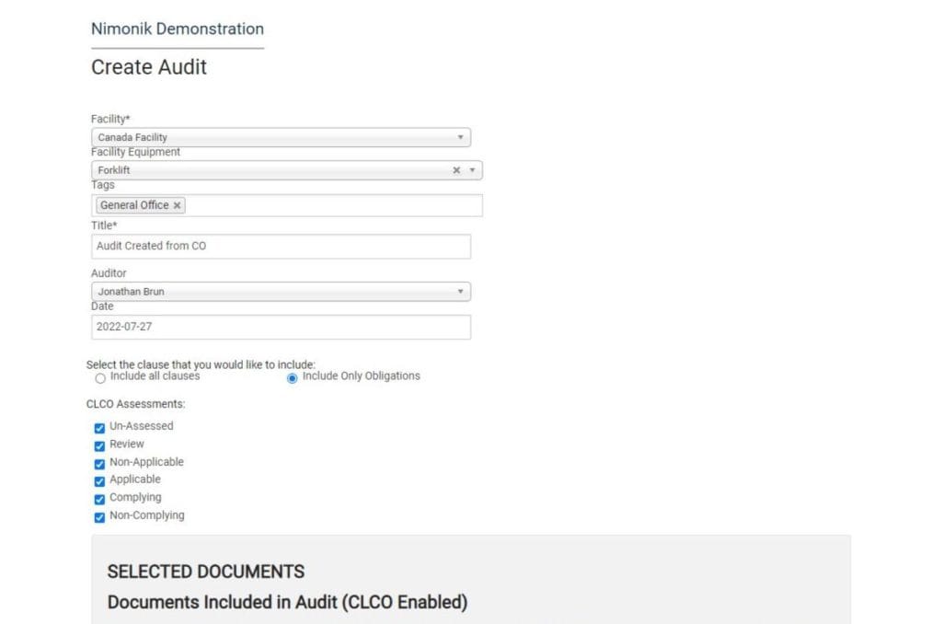Open Nimonik Demonstration header link
The height and width of the screenshot is (624, 942).
click(x=178, y=29)
